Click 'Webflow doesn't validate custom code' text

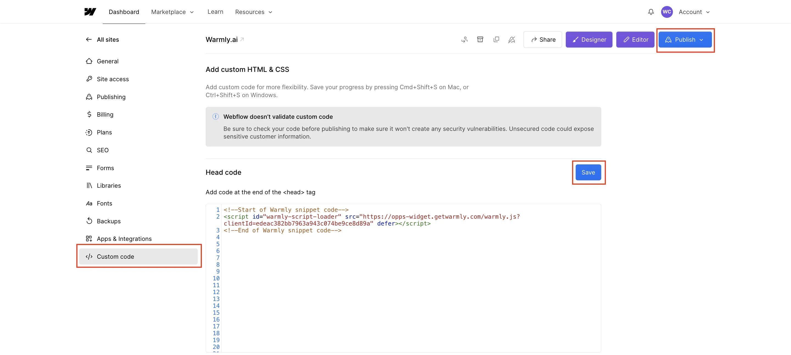coord(278,116)
